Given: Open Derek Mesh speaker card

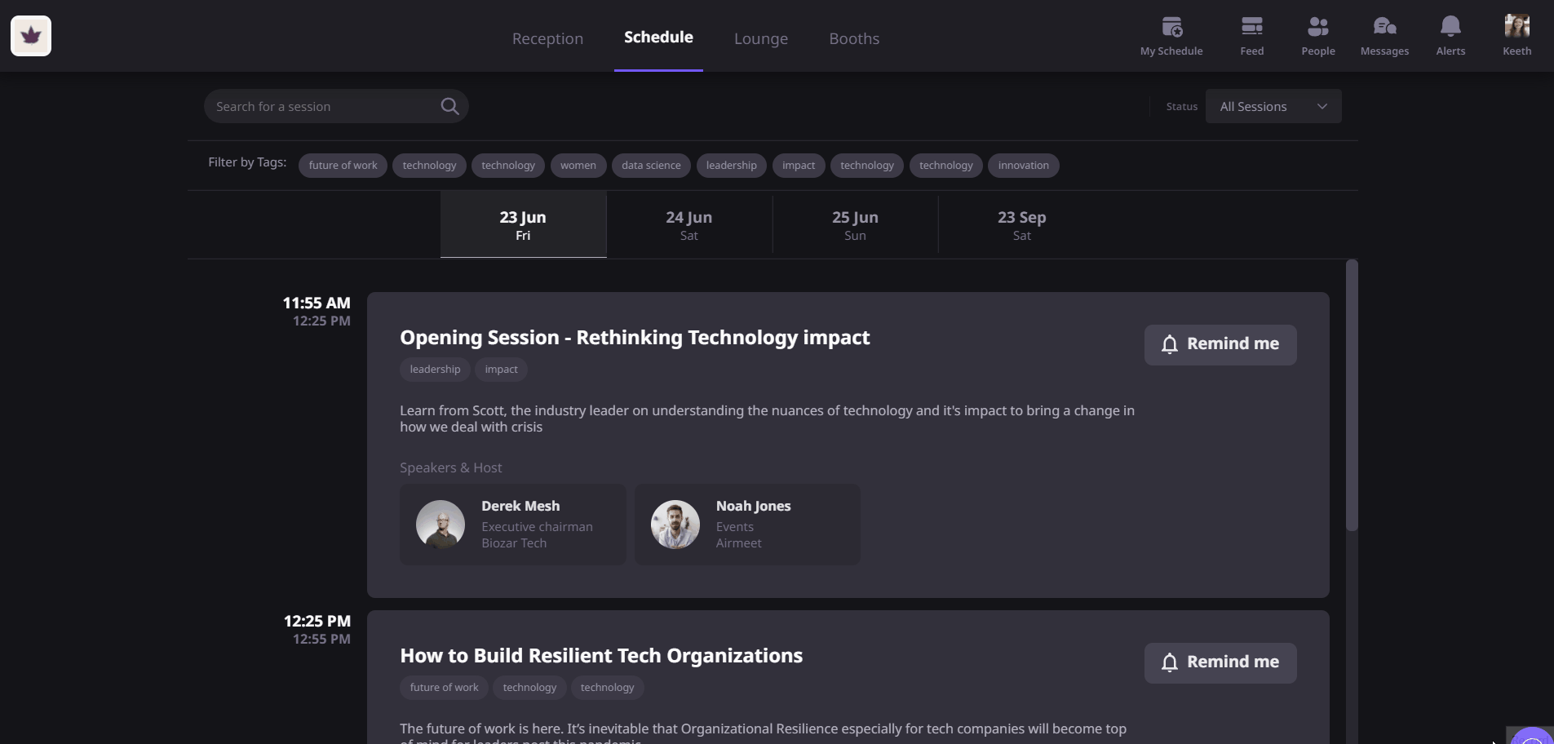Looking at the screenshot, I should (512, 525).
